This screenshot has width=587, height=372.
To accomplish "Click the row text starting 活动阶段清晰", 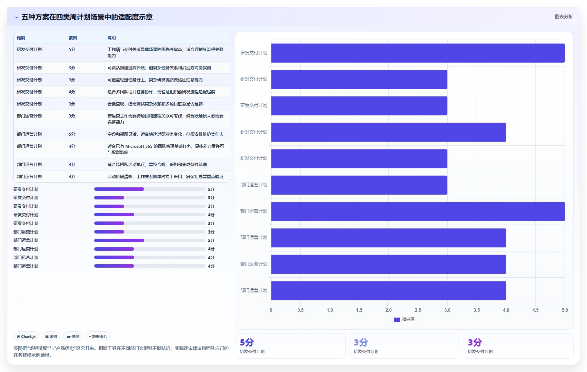I will tap(165, 177).
